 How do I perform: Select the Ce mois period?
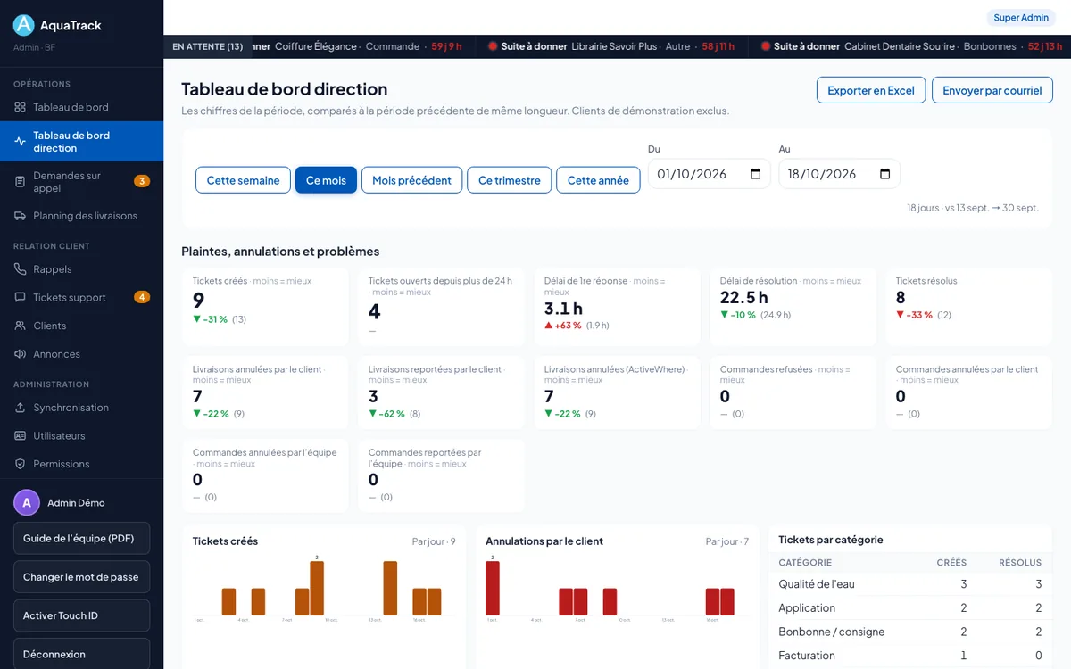pyautogui.click(x=326, y=180)
